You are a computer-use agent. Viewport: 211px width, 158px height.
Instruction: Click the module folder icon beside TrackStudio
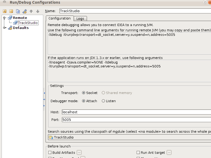click(51, 137)
